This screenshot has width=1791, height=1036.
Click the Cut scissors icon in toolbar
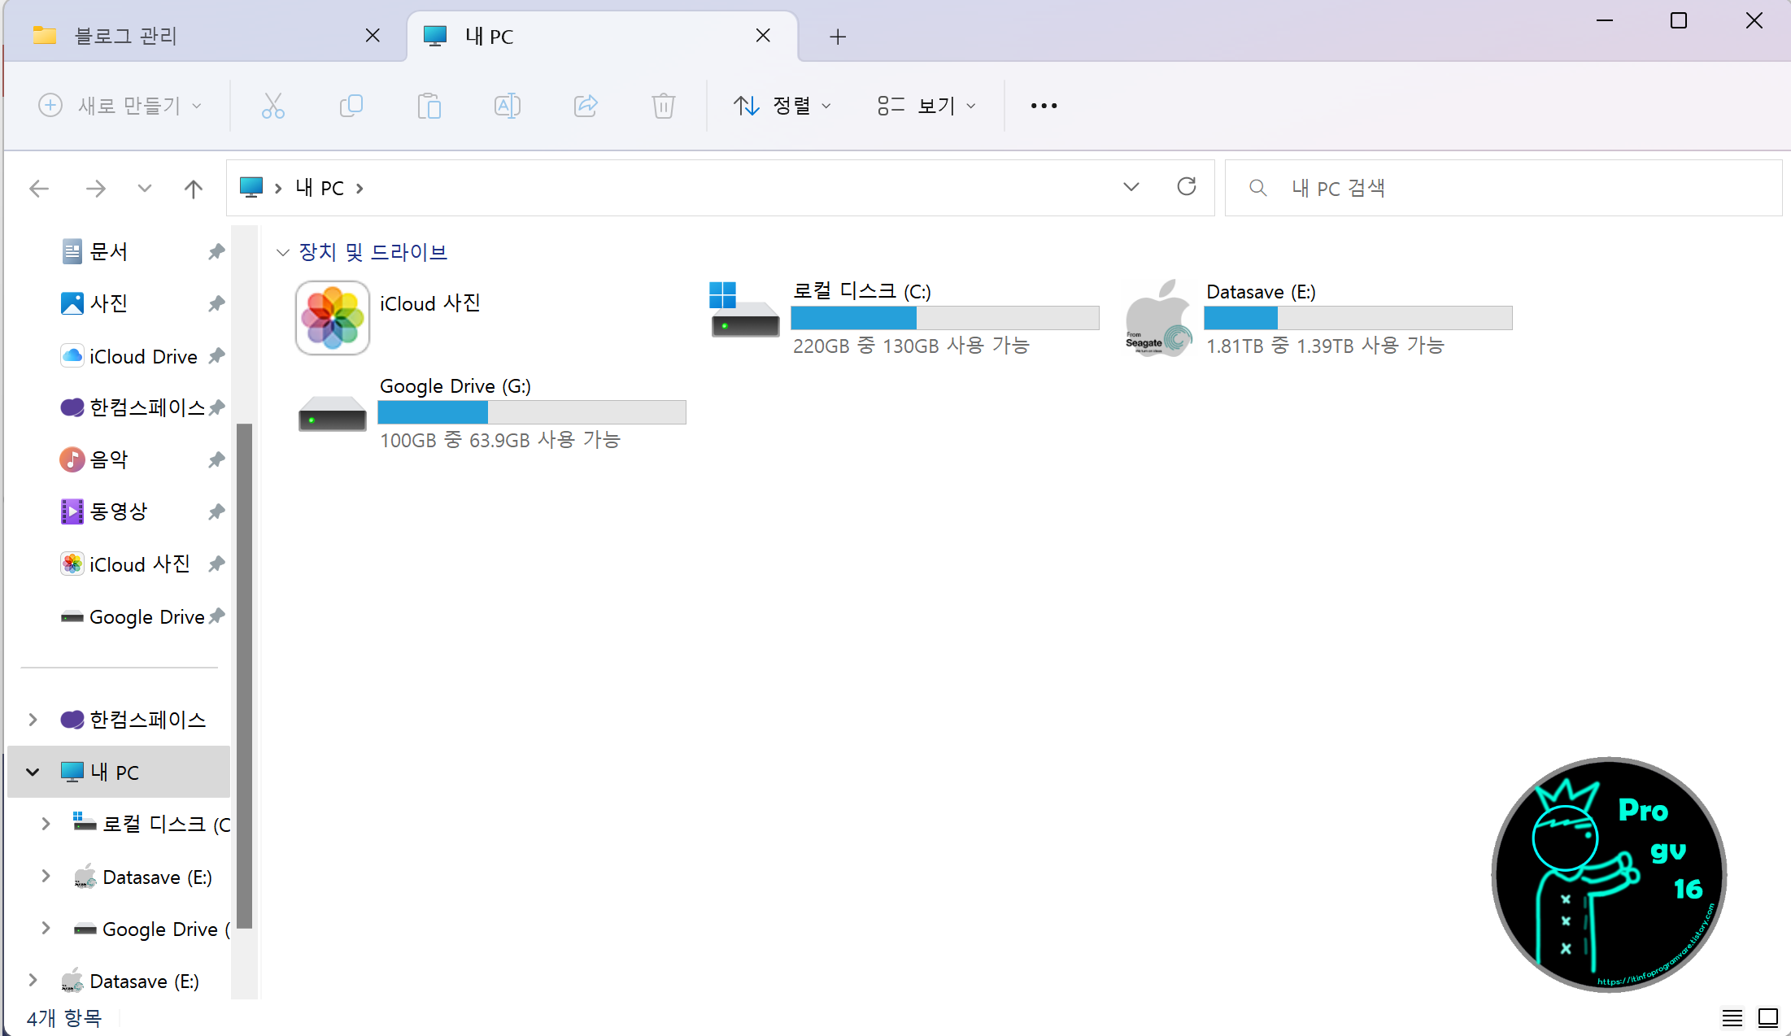(272, 106)
